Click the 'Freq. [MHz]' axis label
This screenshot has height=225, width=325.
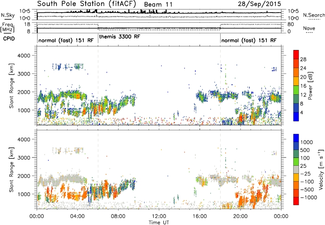[7, 27]
